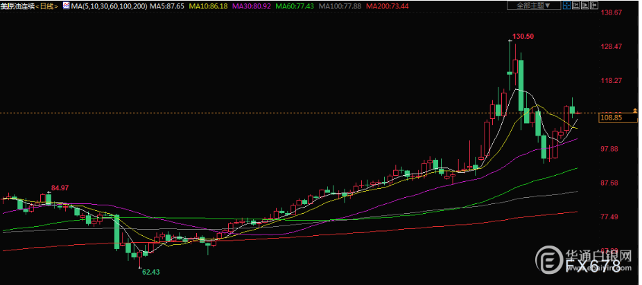The image size is (642, 285).
Task: Open MA(5,10,30,60,100,200) parameters label
Action: click(x=110, y=6)
